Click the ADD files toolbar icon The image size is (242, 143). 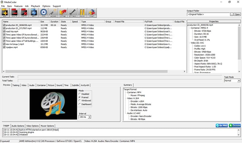click(5, 13)
